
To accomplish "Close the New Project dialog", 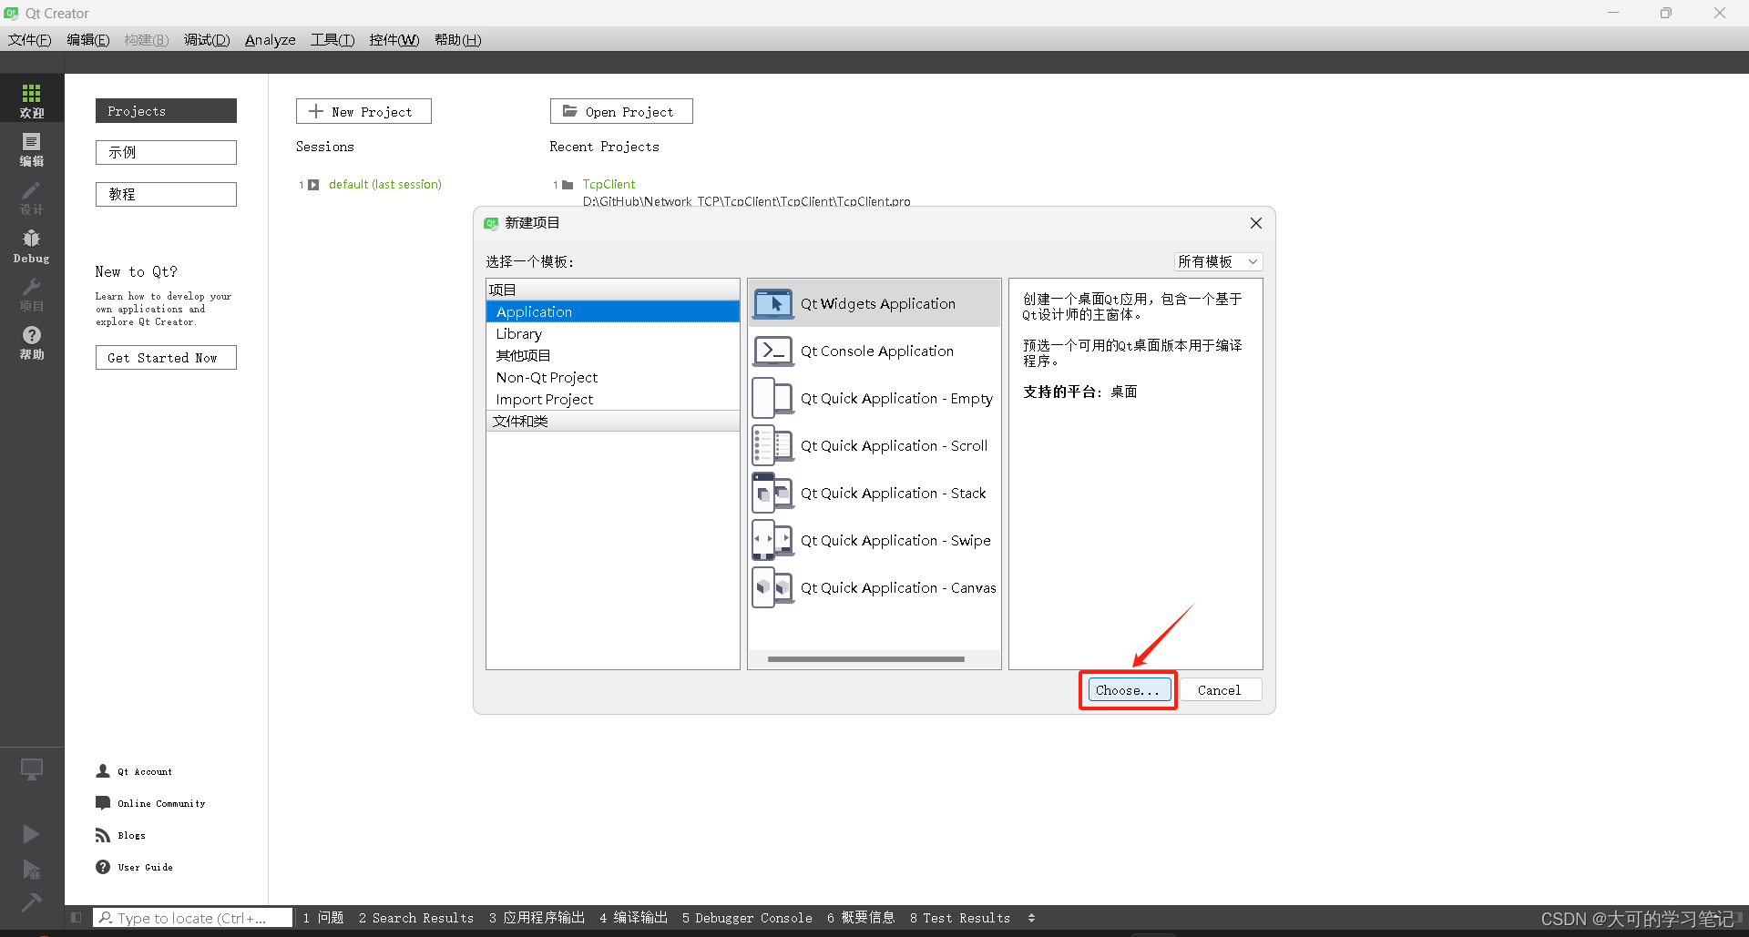I will pos(1256,223).
